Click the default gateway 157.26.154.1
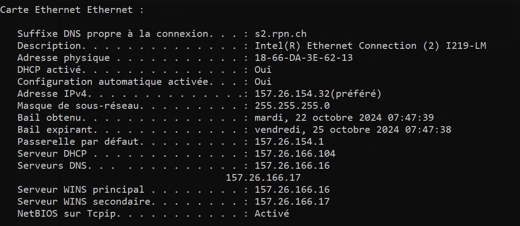 [x=289, y=142]
